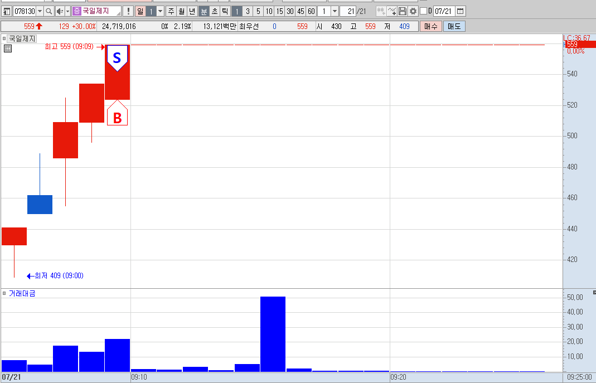Click the 07/21 date input field
The height and width of the screenshot is (383, 596).
tap(444, 11)
